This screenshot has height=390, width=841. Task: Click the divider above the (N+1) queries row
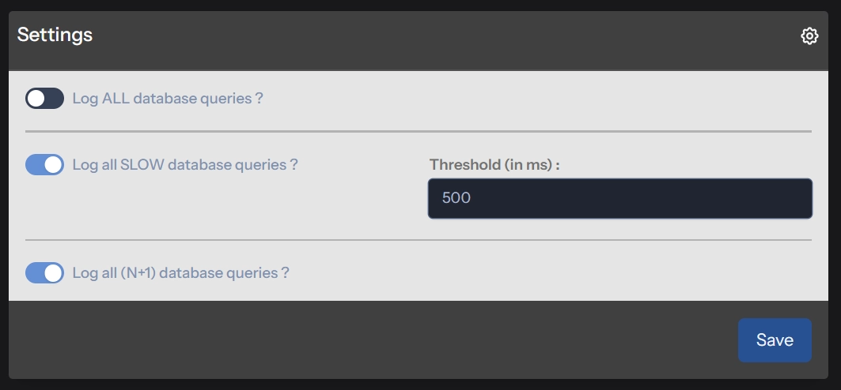[418, 239]
